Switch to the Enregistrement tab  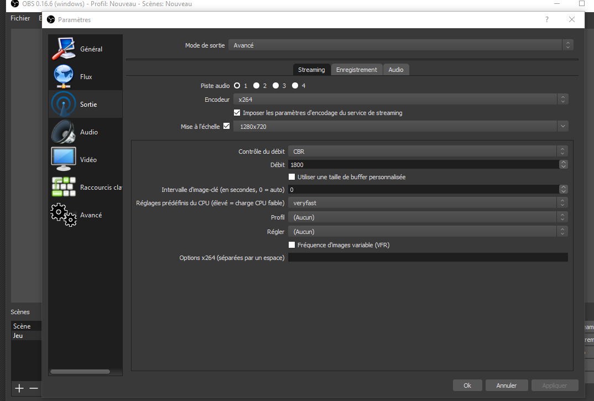pyautogui.click(x=357, y=70)
